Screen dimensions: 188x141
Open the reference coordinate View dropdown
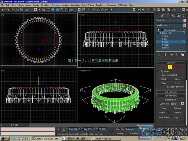(79, 10)
